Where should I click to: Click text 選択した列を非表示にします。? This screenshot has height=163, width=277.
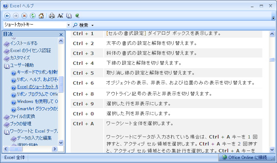click(138, 114)
